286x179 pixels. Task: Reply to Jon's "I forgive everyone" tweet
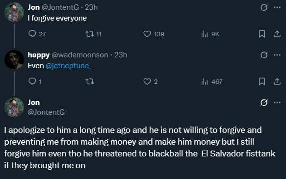pyautogui.click(x=32, y=34)
